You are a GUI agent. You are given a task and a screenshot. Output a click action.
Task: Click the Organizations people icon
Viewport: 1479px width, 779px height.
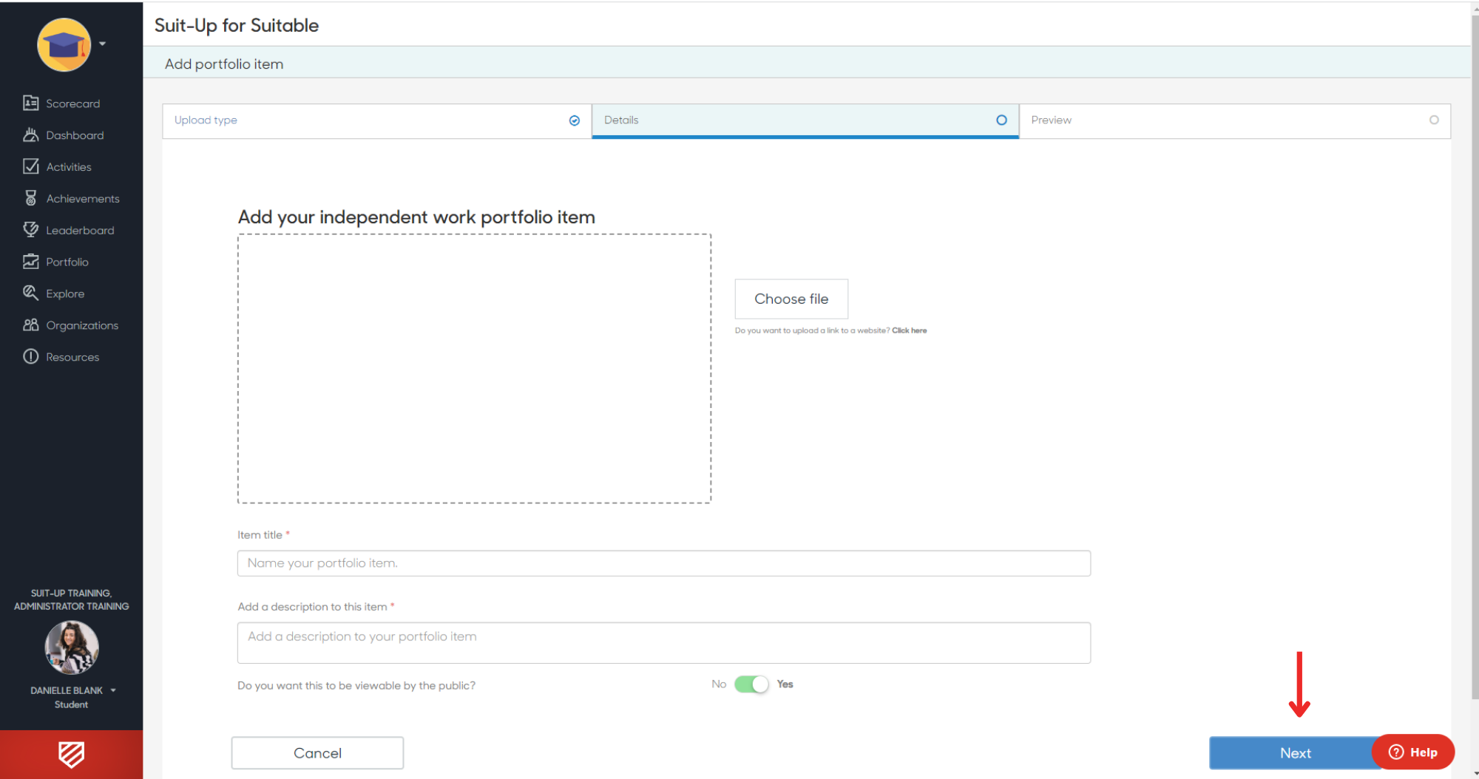[x=30, y=324]
